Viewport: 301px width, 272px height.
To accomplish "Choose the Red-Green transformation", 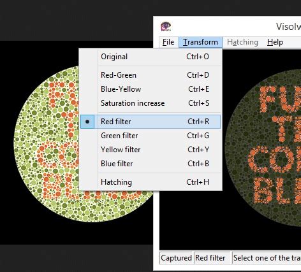I will [x=150, y=75].
